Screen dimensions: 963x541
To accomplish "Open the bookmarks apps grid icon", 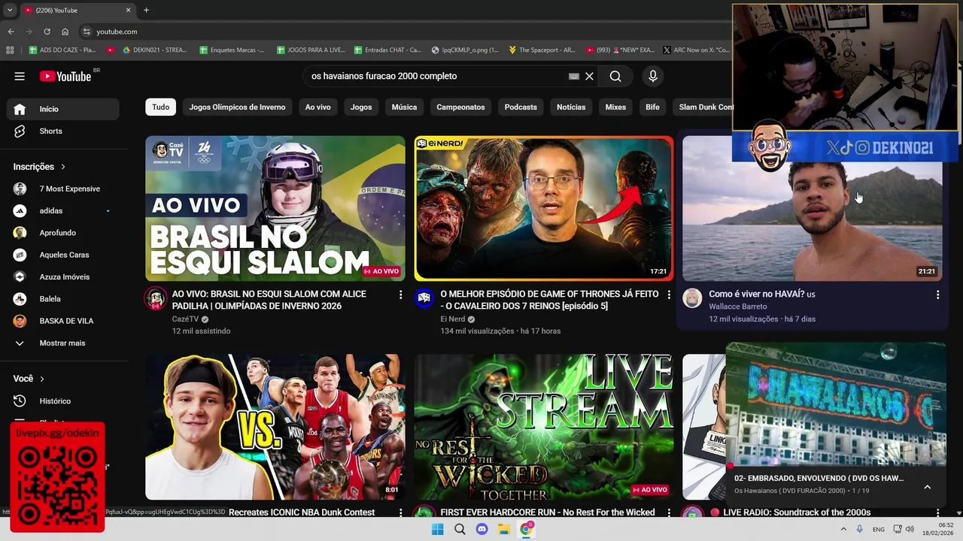I will (x=10, y=50).
